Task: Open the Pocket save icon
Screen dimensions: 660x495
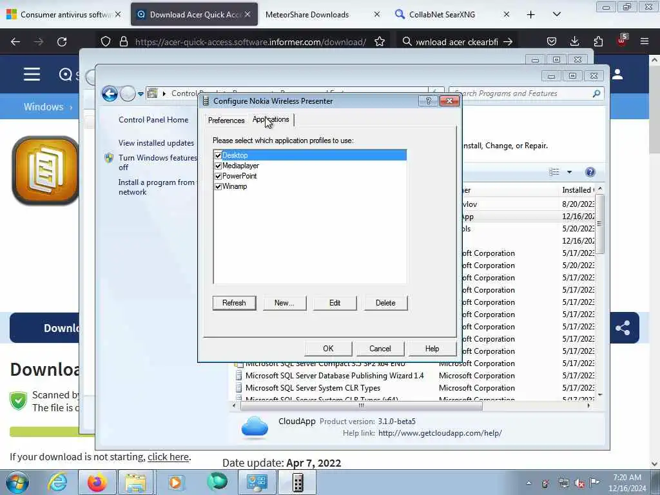Action: click(552, 42)
